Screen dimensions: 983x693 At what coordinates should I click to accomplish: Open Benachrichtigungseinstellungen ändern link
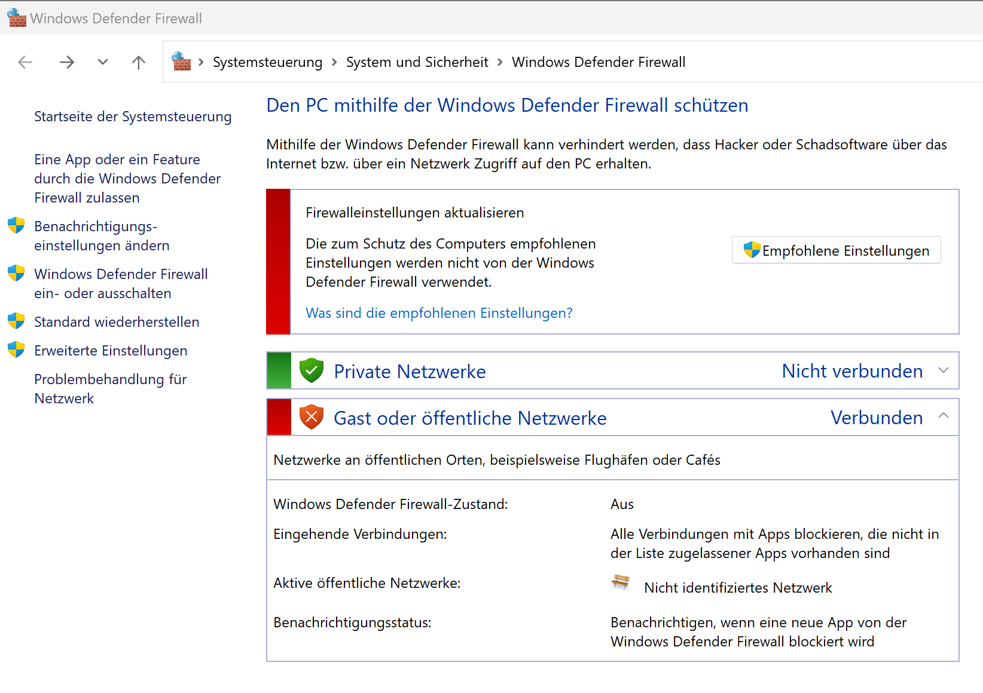(x=102, y=236)
